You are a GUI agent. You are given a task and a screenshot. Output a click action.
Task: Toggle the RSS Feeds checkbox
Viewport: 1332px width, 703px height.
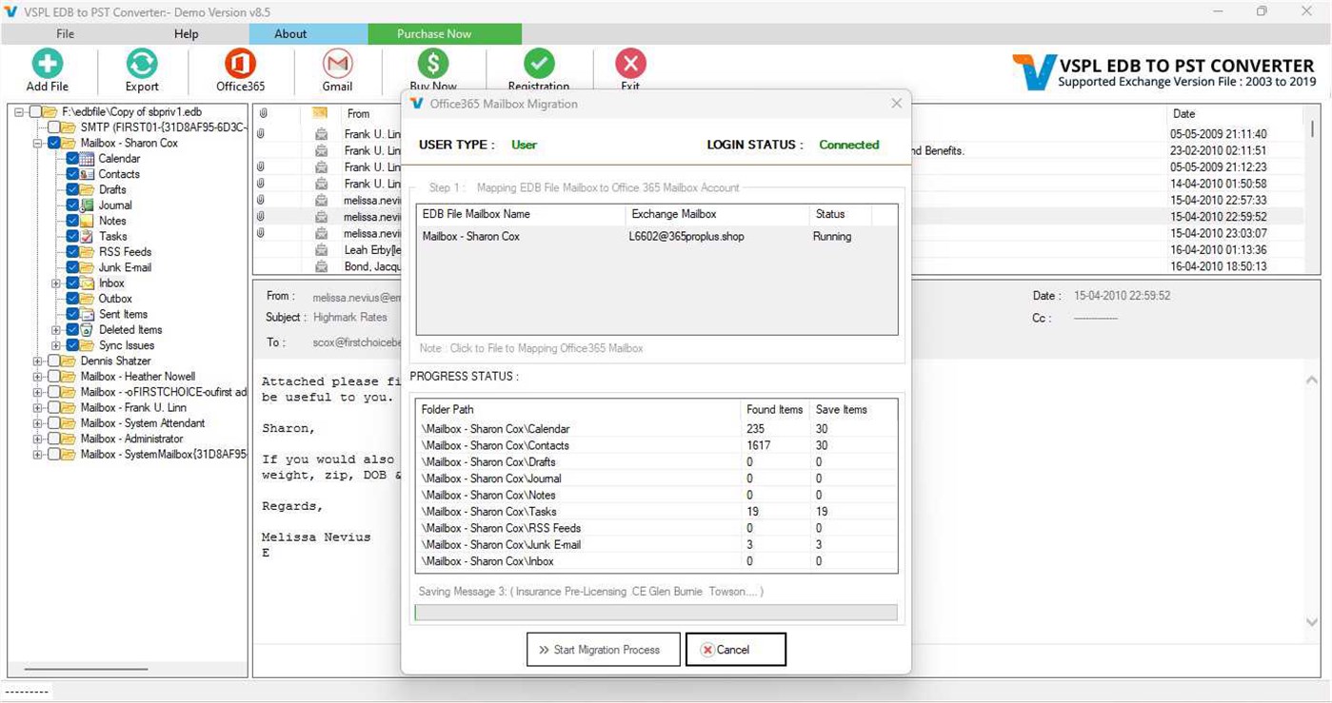point(74,251)
